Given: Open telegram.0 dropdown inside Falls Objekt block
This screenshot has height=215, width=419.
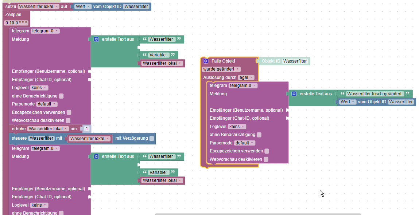Looking at the screenshot, I should (x=243, y=85).
